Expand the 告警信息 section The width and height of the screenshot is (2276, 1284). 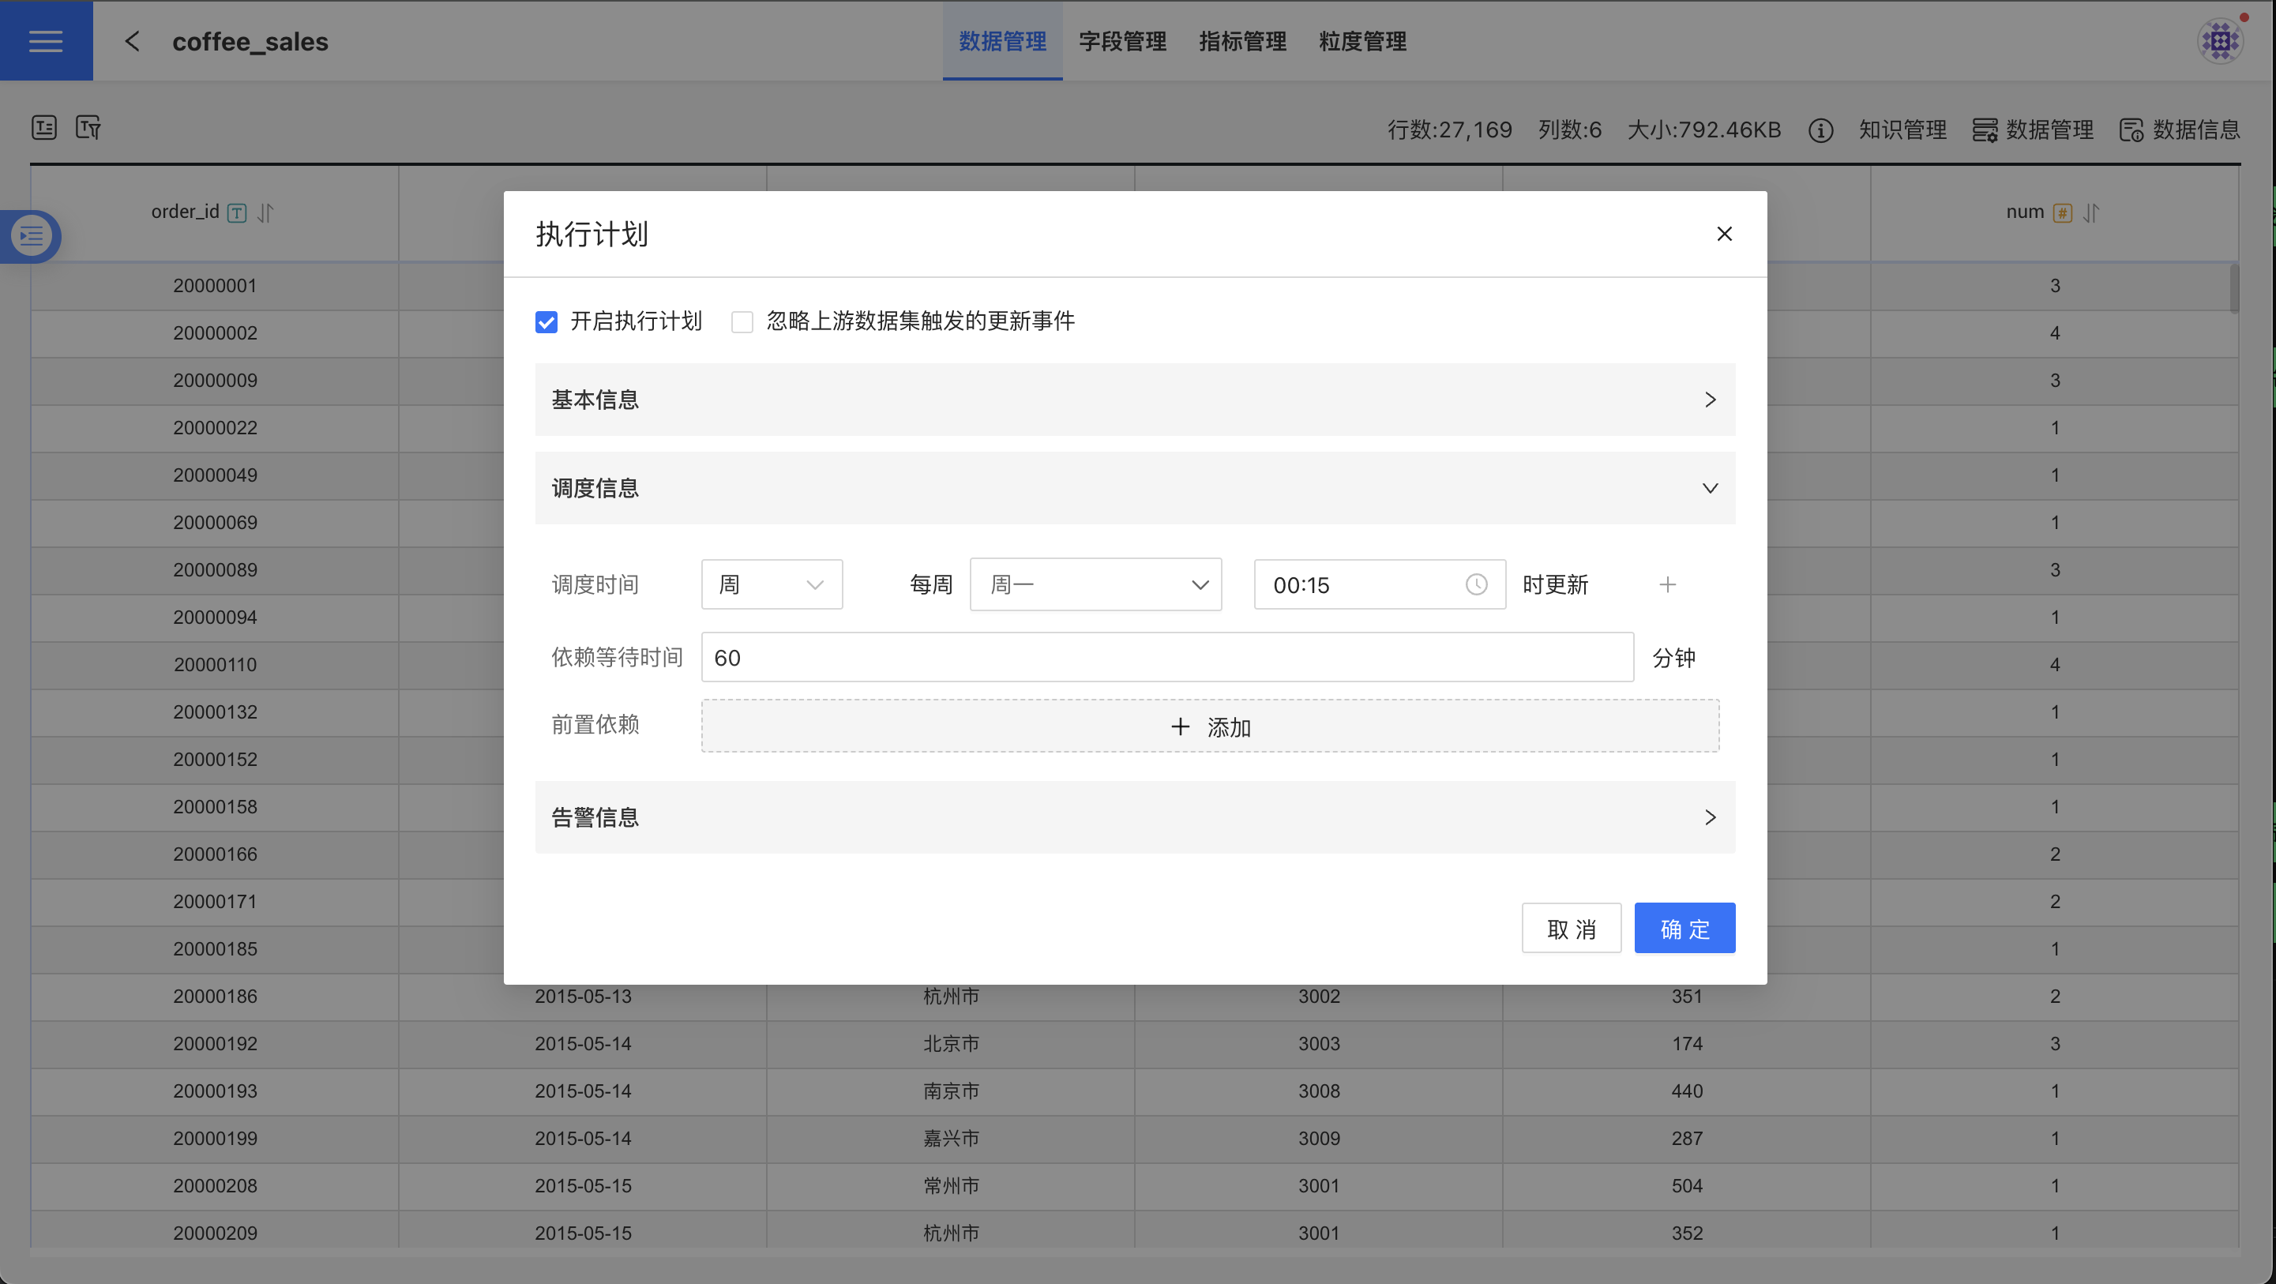coord(1135,817)
